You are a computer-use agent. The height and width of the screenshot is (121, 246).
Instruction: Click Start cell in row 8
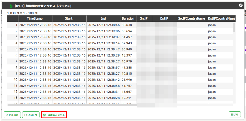[x=69, y=67]
